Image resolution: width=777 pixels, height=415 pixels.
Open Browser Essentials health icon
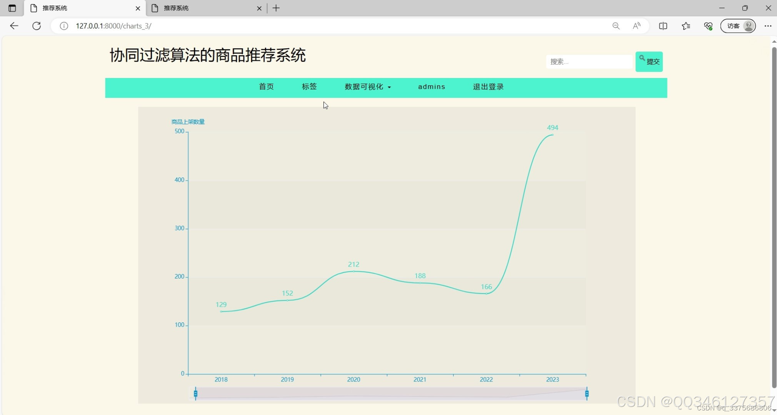point(709,26)
